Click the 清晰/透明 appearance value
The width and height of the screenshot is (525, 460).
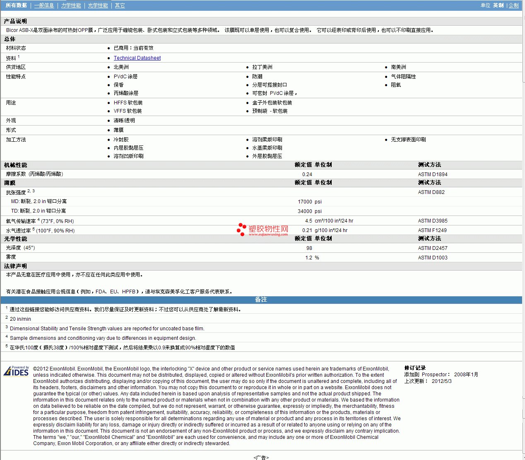pos(124,121)
